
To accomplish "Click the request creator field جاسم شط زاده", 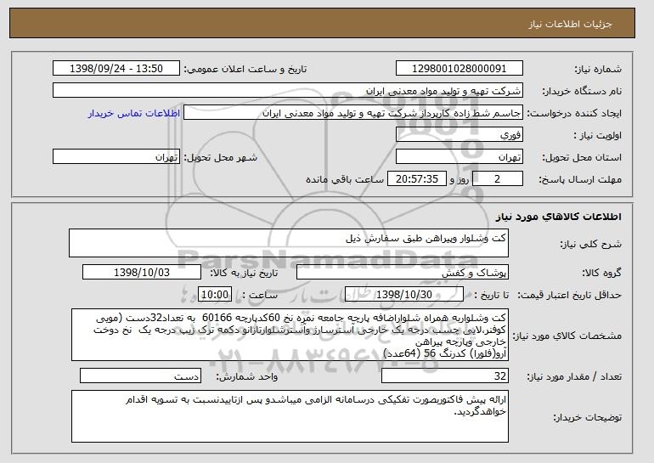I will pyautogui.click(x=353, y=113).
